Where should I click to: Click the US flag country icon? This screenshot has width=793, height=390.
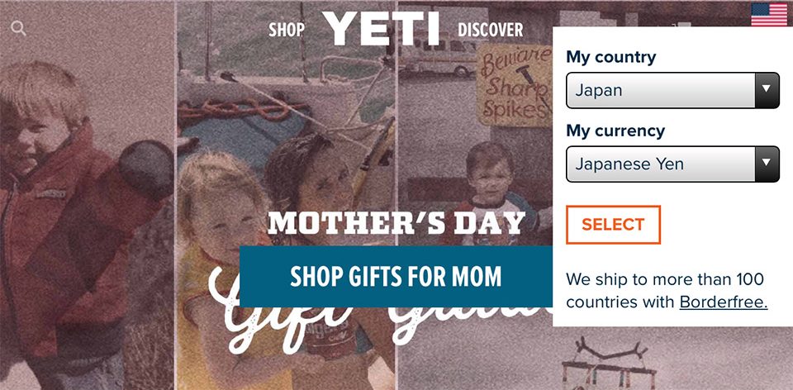pyautogui.click(x=769, y=14)
